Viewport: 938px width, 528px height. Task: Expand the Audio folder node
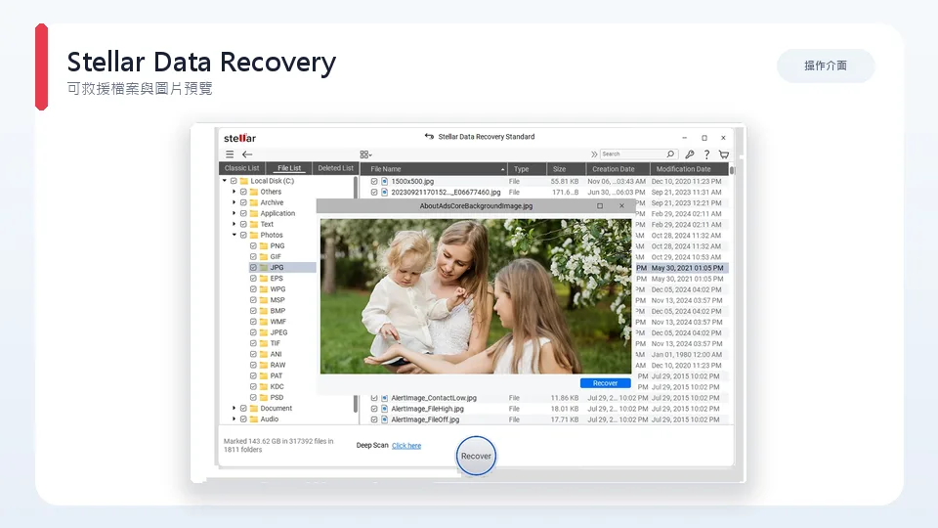234,419
